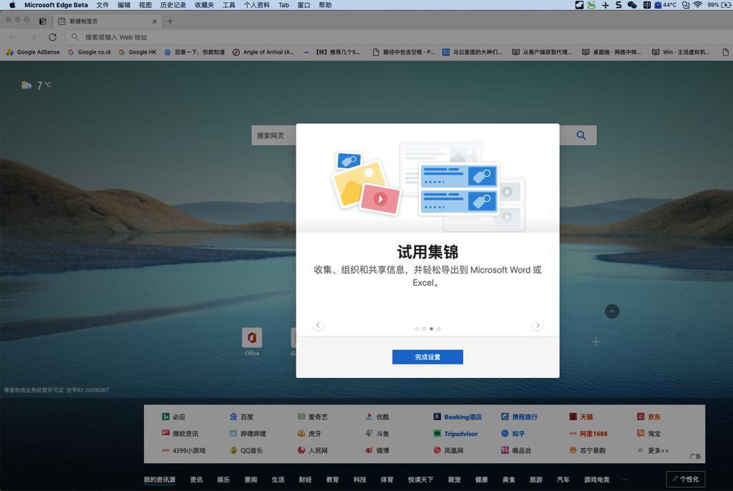Add a quick link with plus icon
This screenshot has height=491, width=733.
[x=595, y=342]
